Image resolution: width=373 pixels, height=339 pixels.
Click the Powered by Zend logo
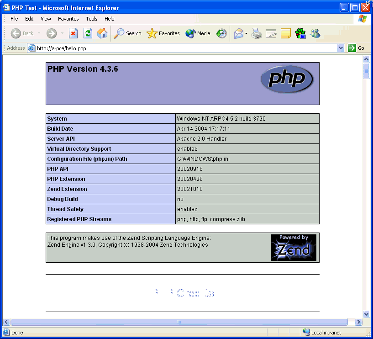point(293,248)
